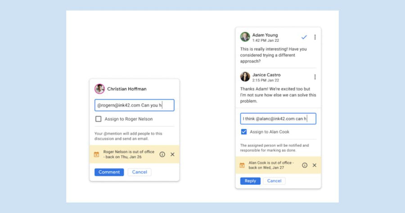
Task: Click Christian Hoffman's profile avatar
Action: tap(99, 89)
